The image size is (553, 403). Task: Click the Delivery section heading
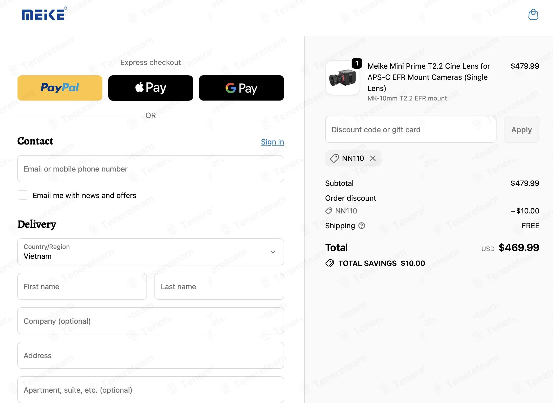[x=37, y=224]
